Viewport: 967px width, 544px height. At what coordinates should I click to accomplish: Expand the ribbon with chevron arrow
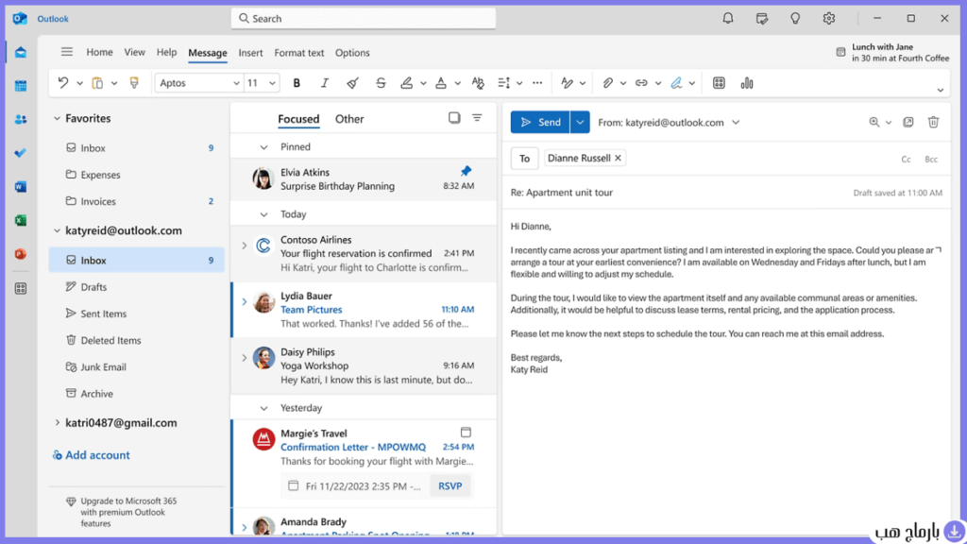coord(940,90)
